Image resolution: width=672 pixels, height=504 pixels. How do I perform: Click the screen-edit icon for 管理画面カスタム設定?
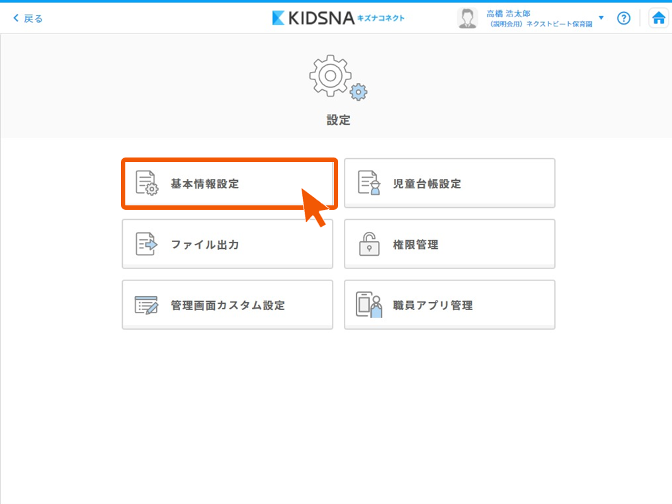coord(147,305)
